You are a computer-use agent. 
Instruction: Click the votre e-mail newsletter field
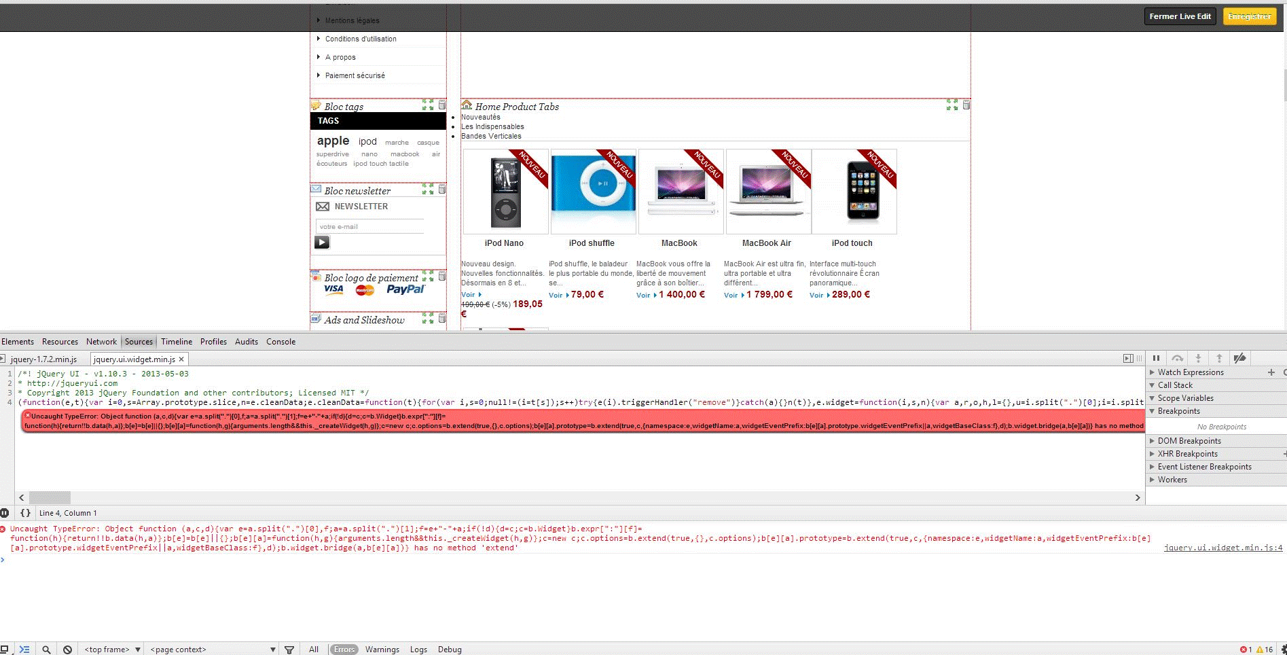point(369,226)
